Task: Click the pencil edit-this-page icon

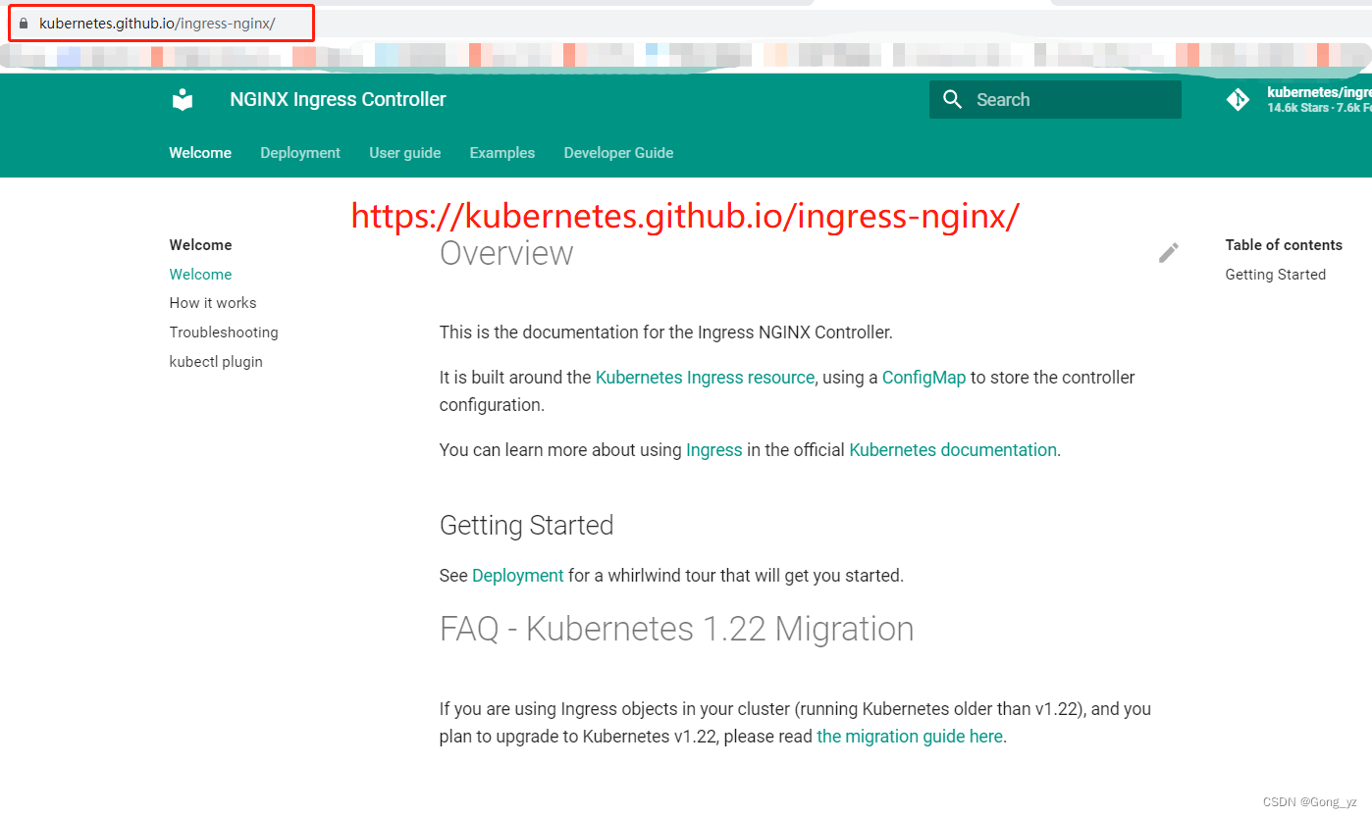Action: pos(1168,253)
